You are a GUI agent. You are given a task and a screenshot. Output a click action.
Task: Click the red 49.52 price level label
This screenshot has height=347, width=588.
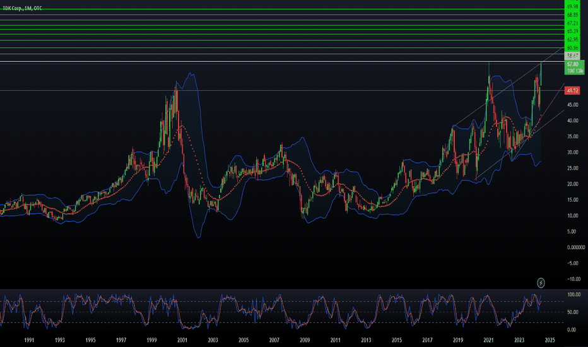click(x=572, y=90)
